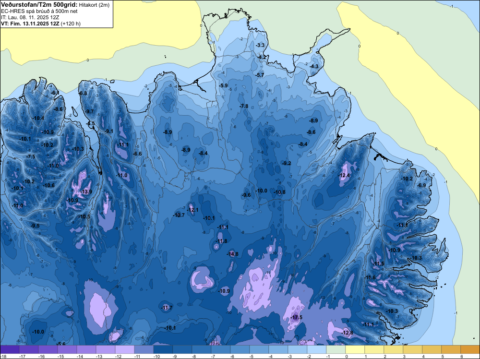The image size is (480, 359).
Task: Click the -10.6 temperature value
Action: (x=48, y=185)
